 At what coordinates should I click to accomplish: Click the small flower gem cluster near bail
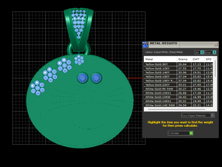(79, 60)
